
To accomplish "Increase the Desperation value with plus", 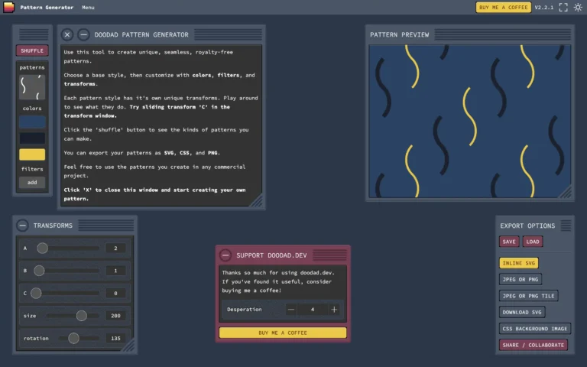I will click(334, 310).
